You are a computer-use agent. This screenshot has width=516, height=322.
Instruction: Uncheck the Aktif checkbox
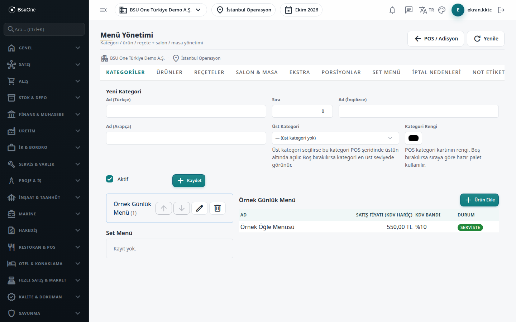110,179
